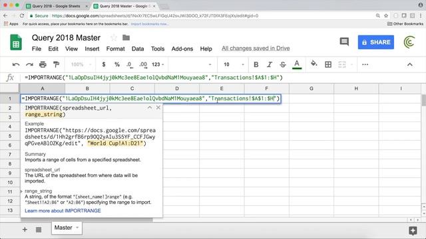Open the text color picker

[297, 64]
